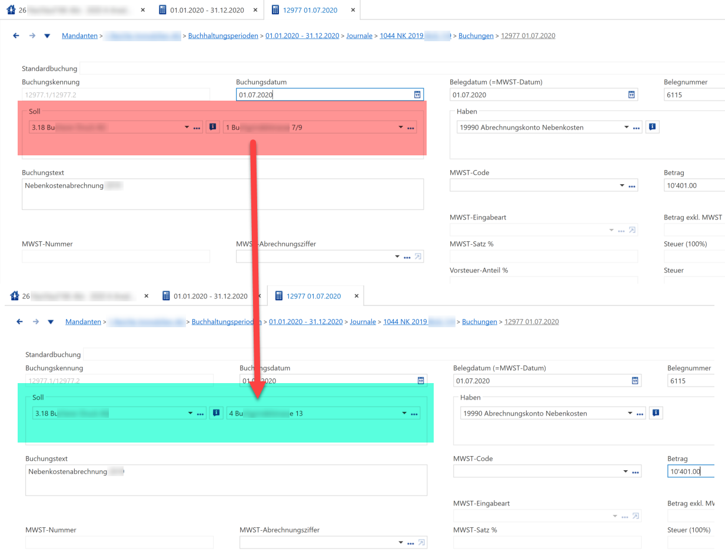The image size is (725, 552).
Task: Open ellipsis lookup for MWST-Code, lower window
Action: coord(636,473)
